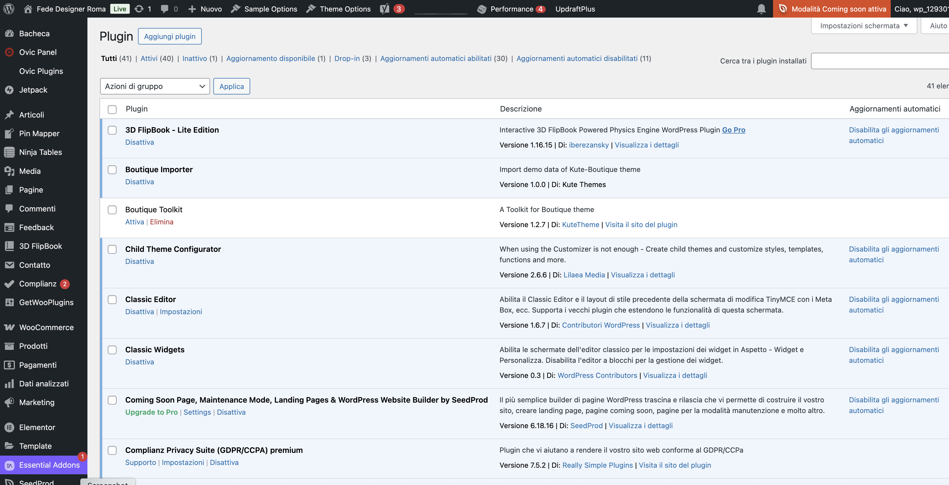Click the home icon beside Fede Designer Roma

point(28,9)
